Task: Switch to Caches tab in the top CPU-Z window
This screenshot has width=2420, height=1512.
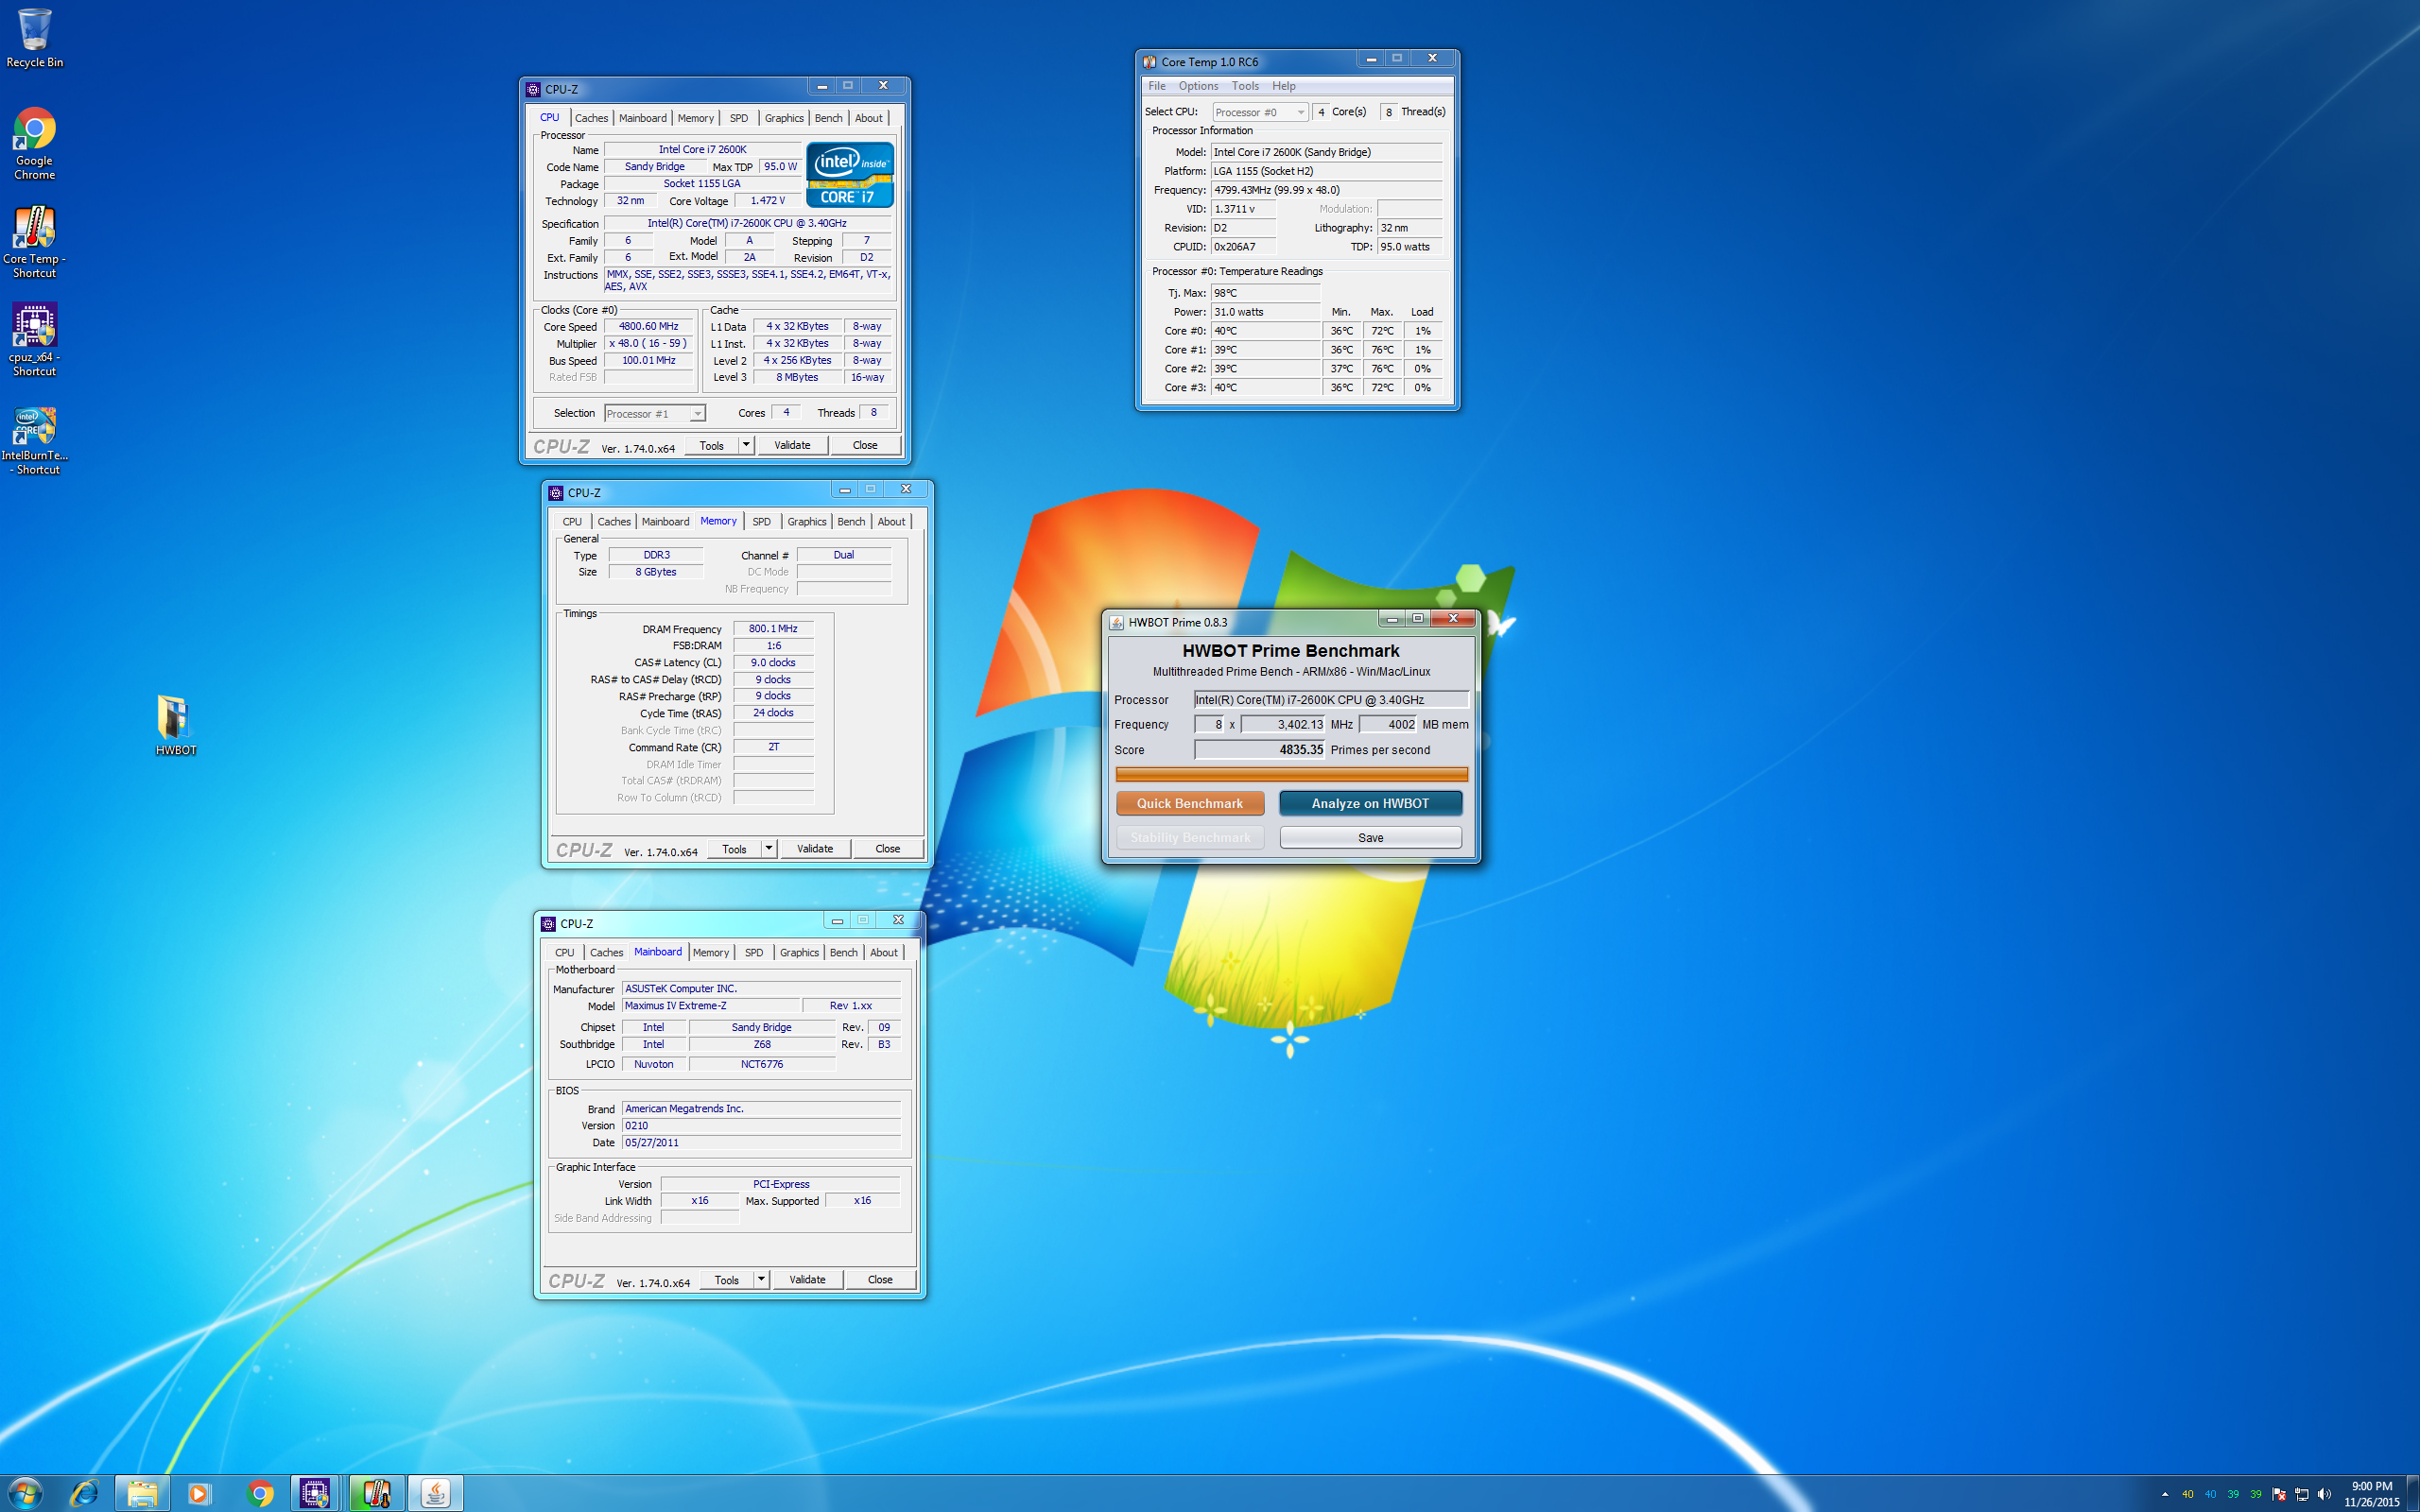Action: [591, 118]
